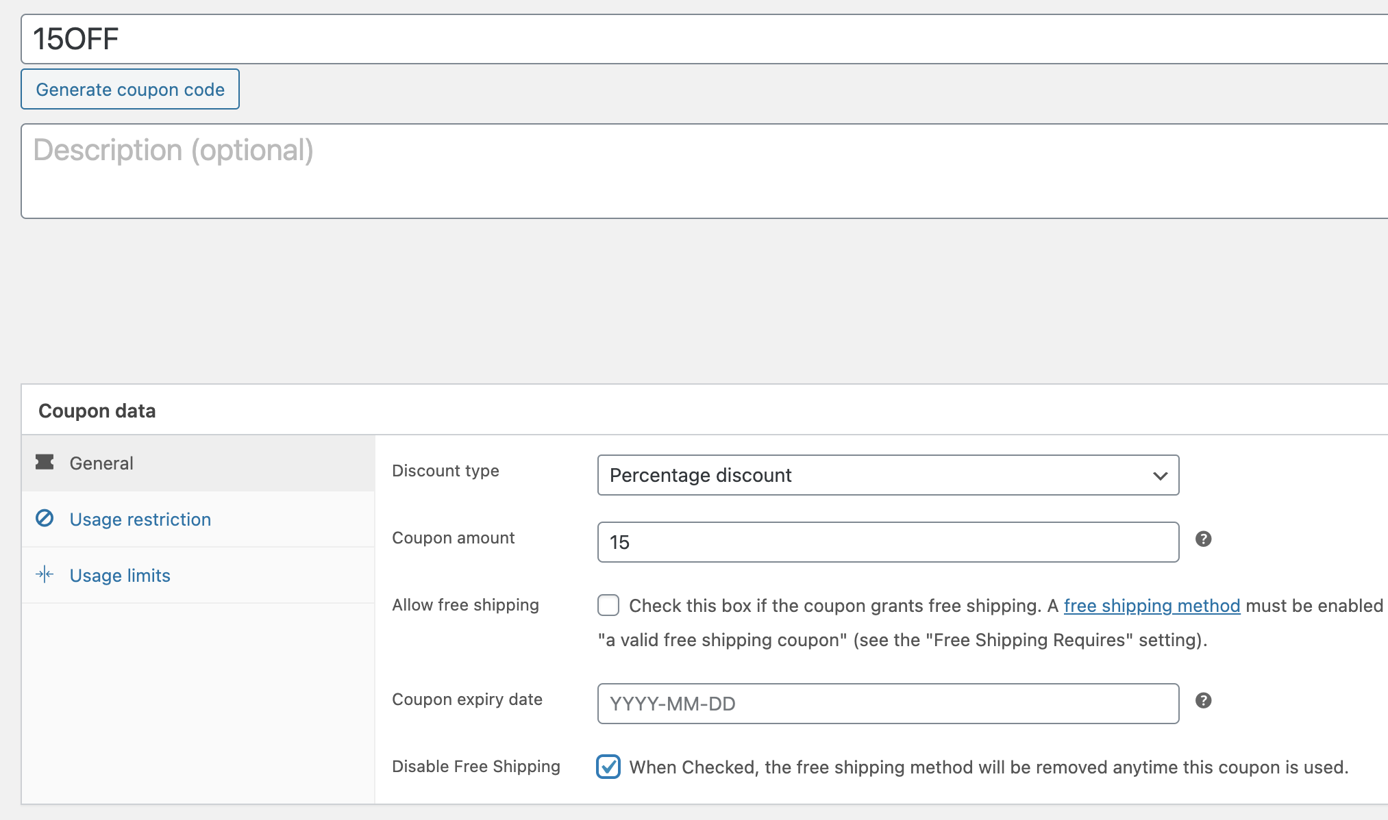Follow the free shipping method link
This screenshot has width=1388, height=820.
point(1152,606)
